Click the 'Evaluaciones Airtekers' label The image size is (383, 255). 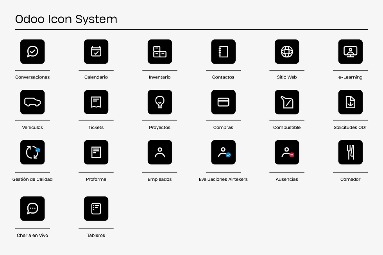pos(223,179)
